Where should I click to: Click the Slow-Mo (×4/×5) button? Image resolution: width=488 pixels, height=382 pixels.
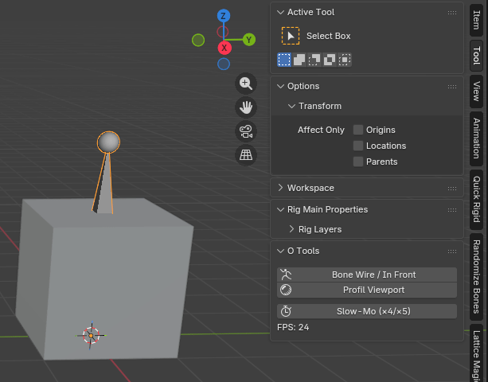click(367, 311)
